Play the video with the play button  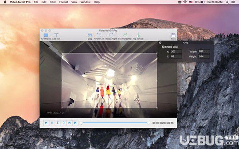46,123
